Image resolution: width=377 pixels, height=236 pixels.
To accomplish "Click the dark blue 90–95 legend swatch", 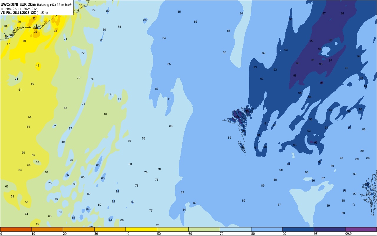I will (x=298, y=229).
